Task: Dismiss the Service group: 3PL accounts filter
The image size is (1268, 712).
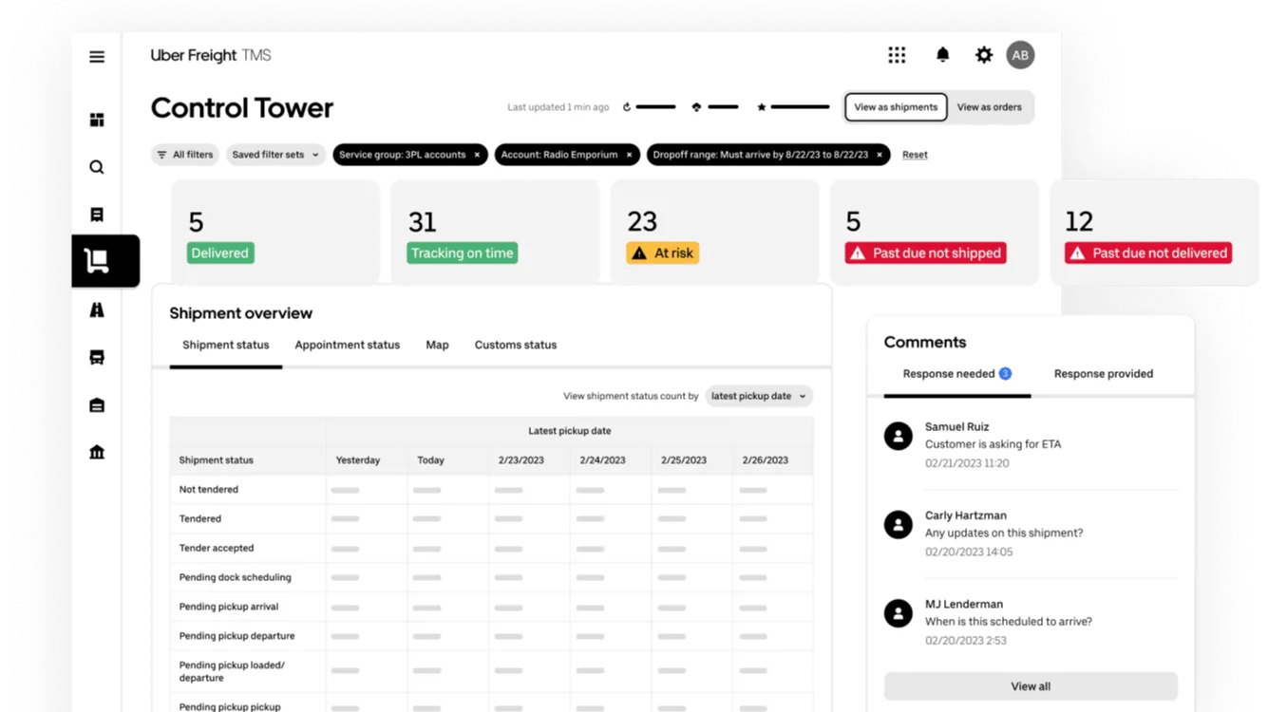Action: click(477, 154)
